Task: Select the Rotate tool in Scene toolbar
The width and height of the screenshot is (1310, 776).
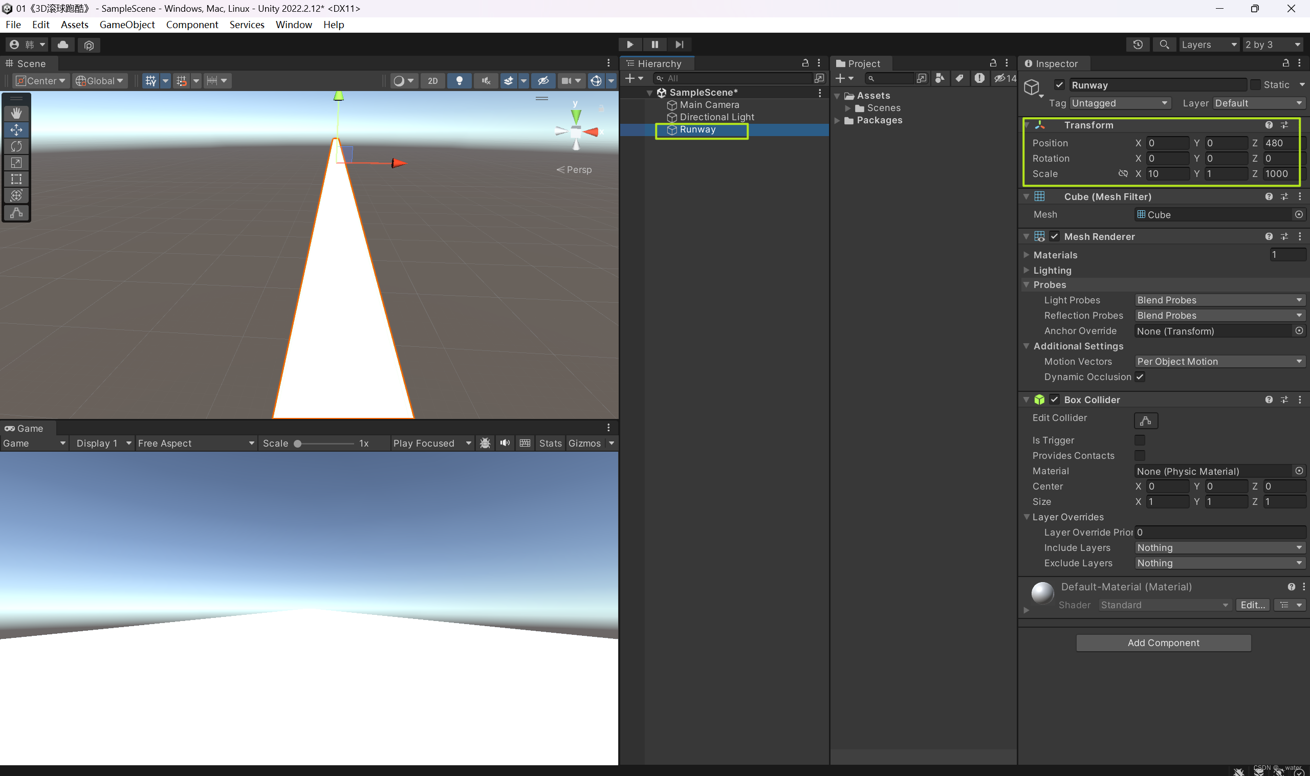Action: click(16, 146)
